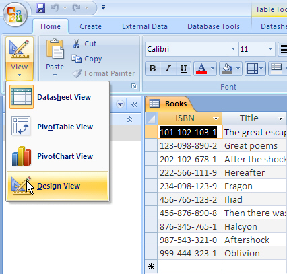Open the navigation pane category dropdown

pos(121,104)
